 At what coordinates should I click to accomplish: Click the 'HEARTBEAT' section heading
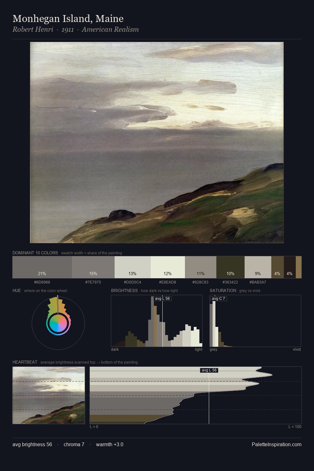click(x=25, y=362)
